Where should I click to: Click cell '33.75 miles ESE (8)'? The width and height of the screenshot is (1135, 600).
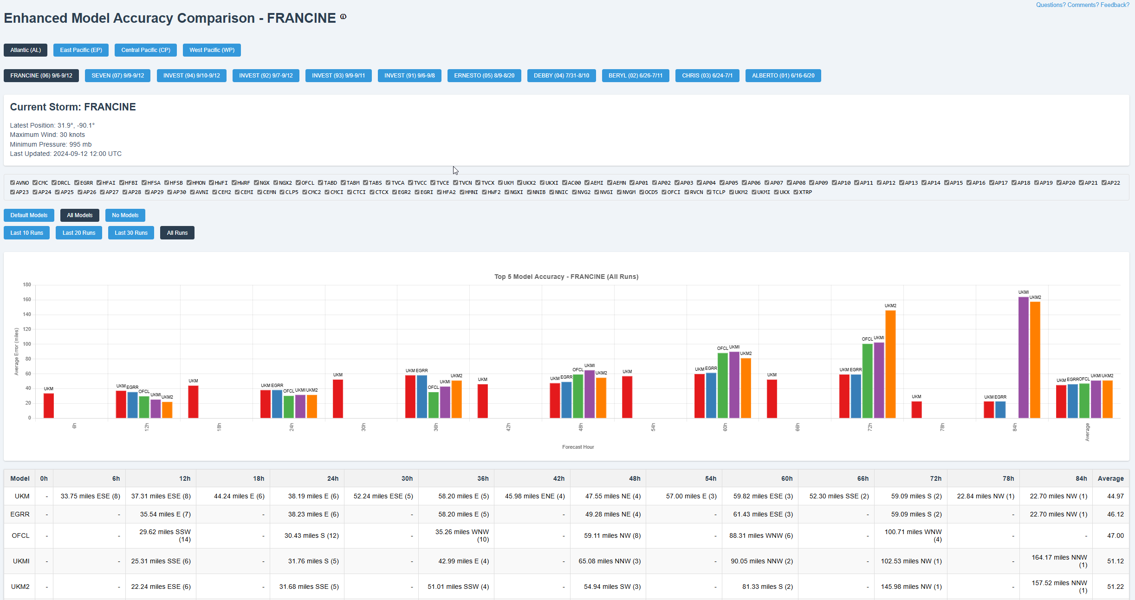(90, 496)
